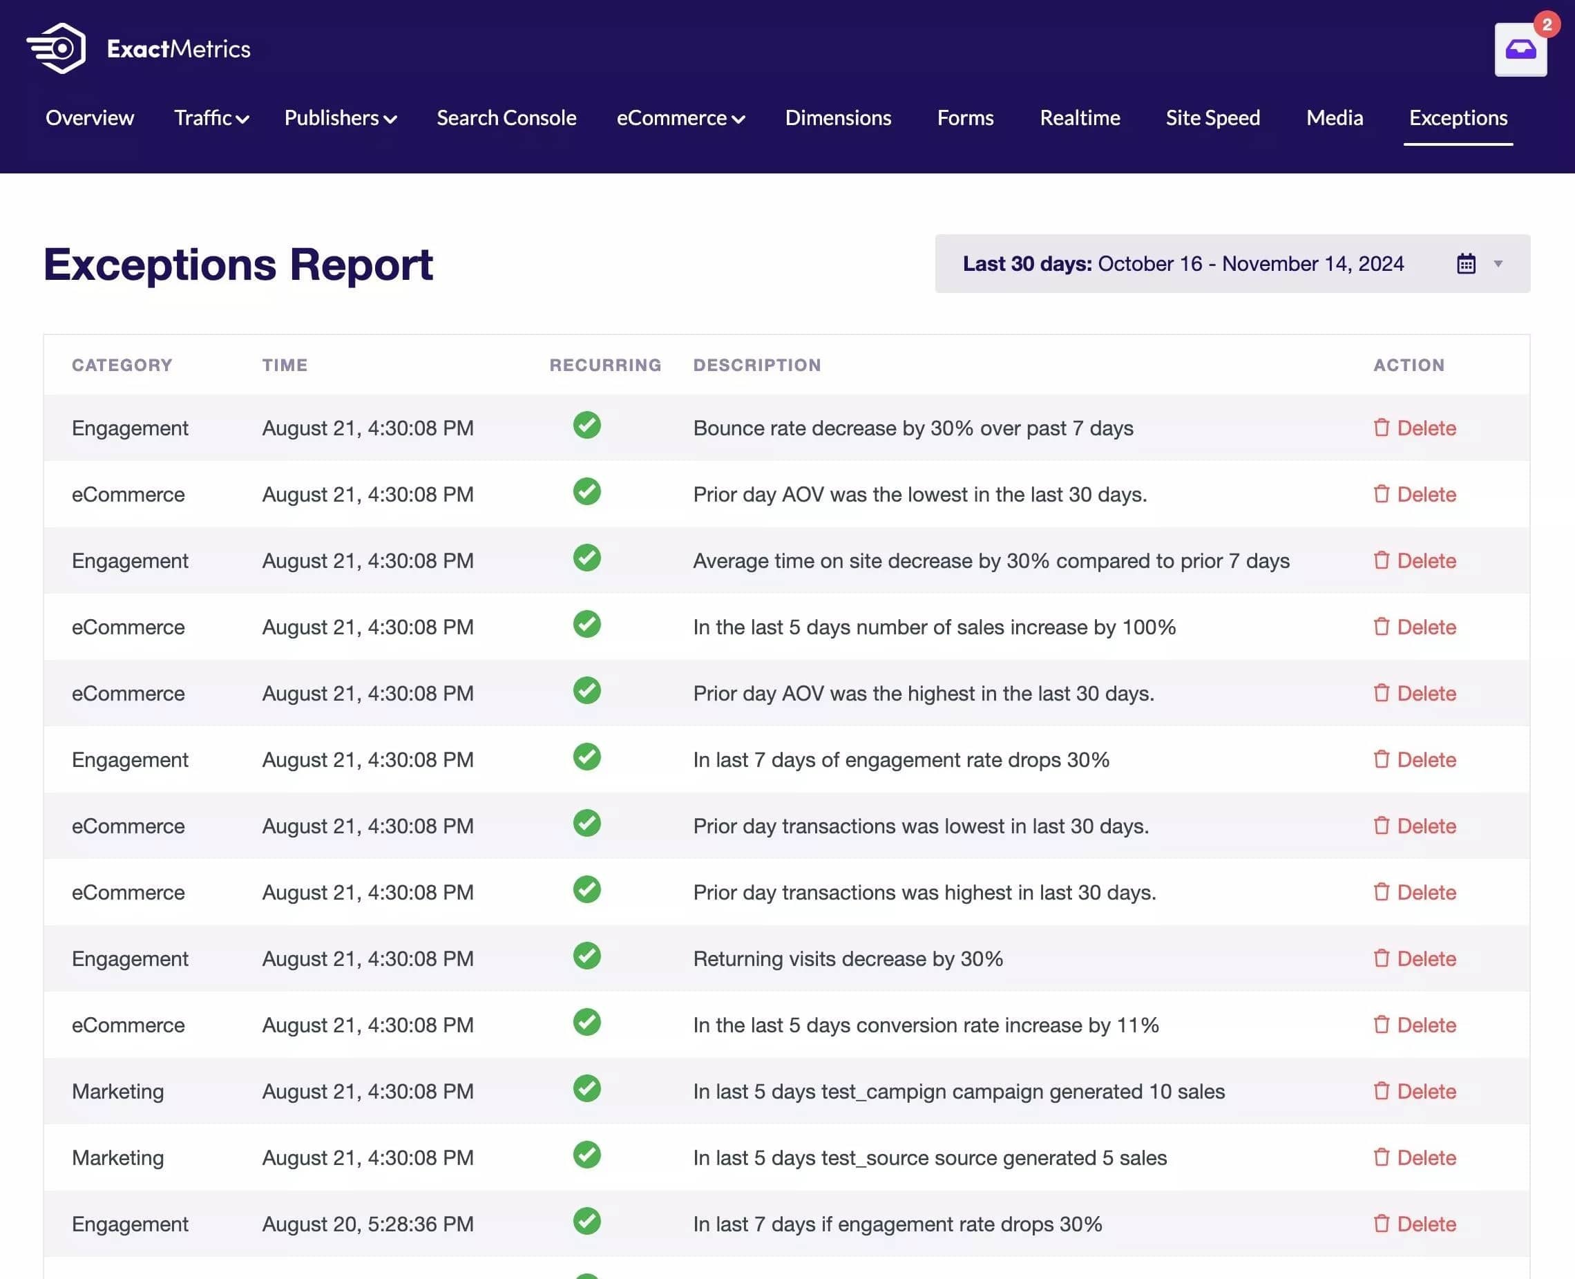Click the ExactMetrics logo icon
Image resolution: width=1575 pixels, height=1279 pixels.
point(56,48)
